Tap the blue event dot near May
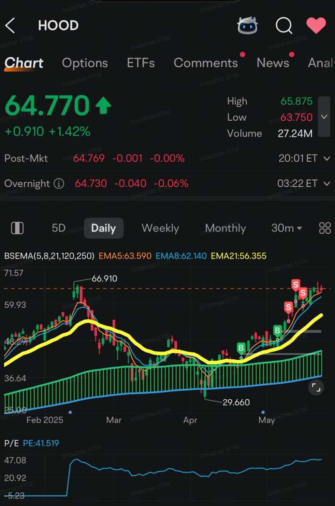 [263, 412]
